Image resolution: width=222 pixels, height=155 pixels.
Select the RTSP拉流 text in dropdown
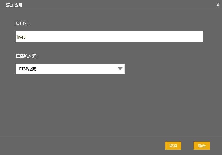click(27, 69)
